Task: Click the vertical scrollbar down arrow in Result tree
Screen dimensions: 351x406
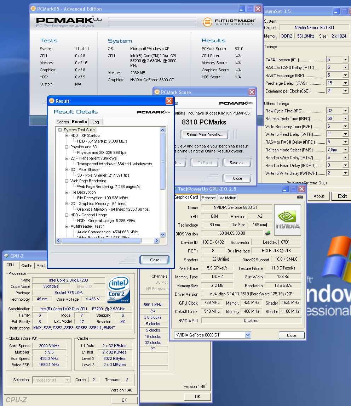Action: pyautogui.click(x=162, y=235)
